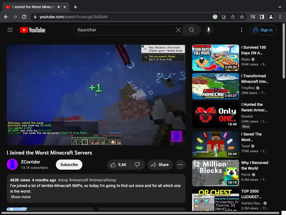Open the YouTube hamburger guide menu
This screenshot has width=286, height=215.
click(x=10, y=30)
